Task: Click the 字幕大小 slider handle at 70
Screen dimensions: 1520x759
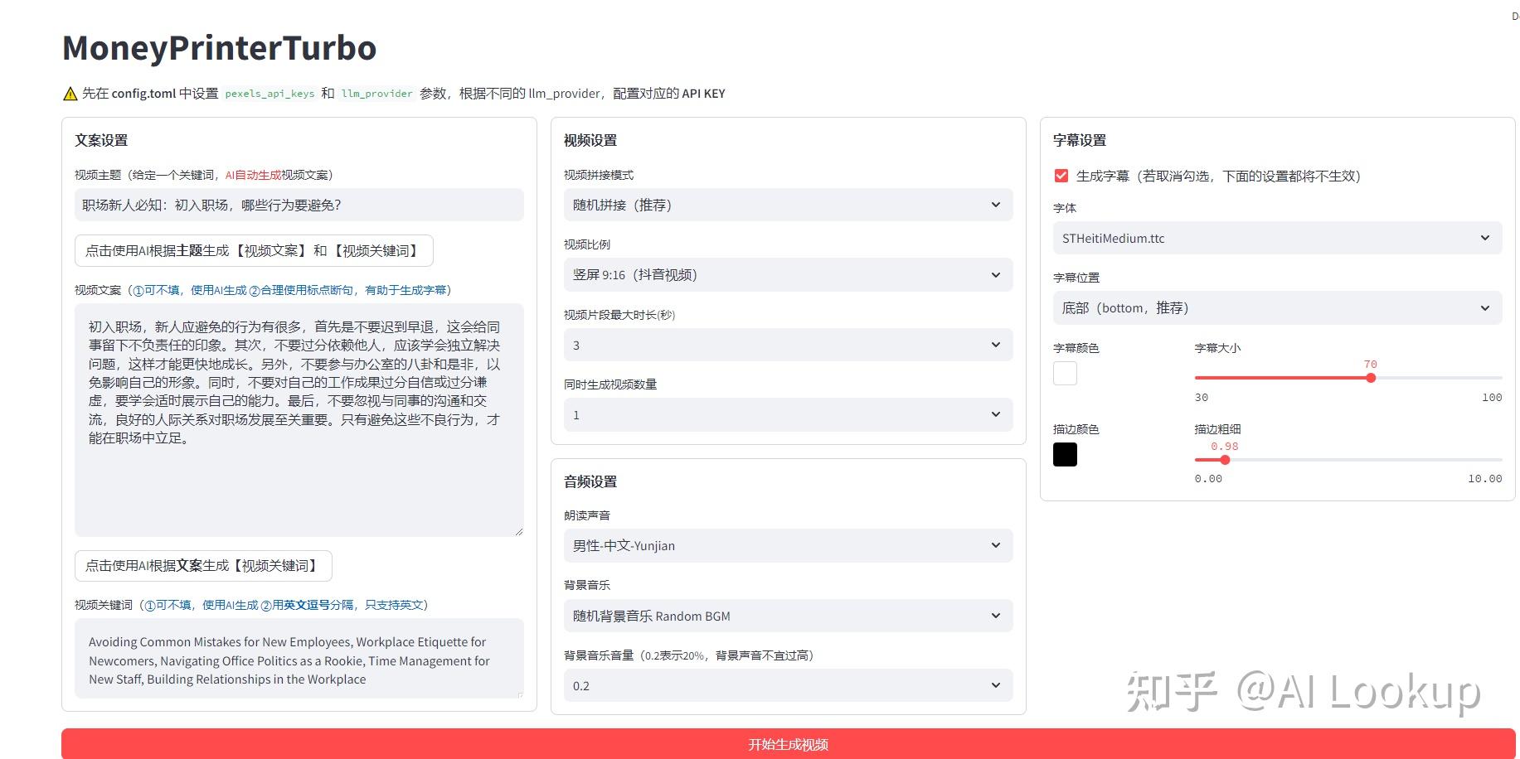Action: 1371,378
